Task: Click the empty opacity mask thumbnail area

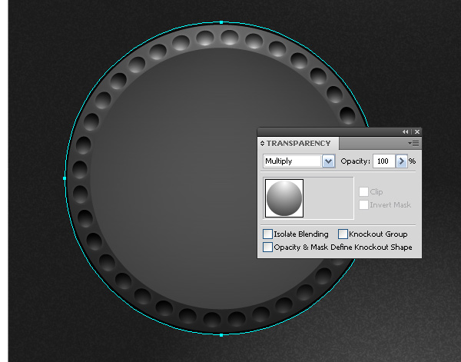Action: point(329,198)
